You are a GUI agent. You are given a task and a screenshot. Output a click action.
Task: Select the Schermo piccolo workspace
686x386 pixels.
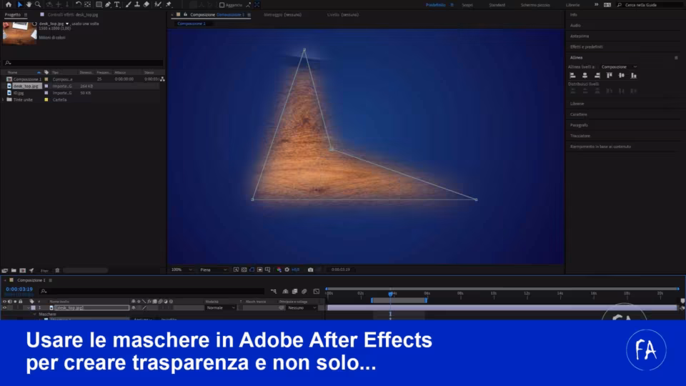[x=535, y=5]
